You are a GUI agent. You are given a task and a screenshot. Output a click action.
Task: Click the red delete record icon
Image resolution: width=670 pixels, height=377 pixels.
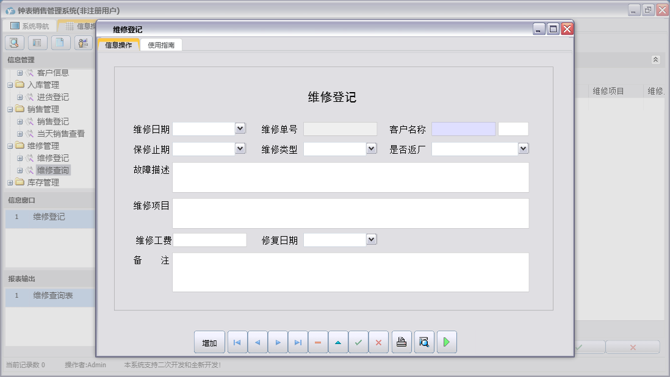[x=318, y=342]
